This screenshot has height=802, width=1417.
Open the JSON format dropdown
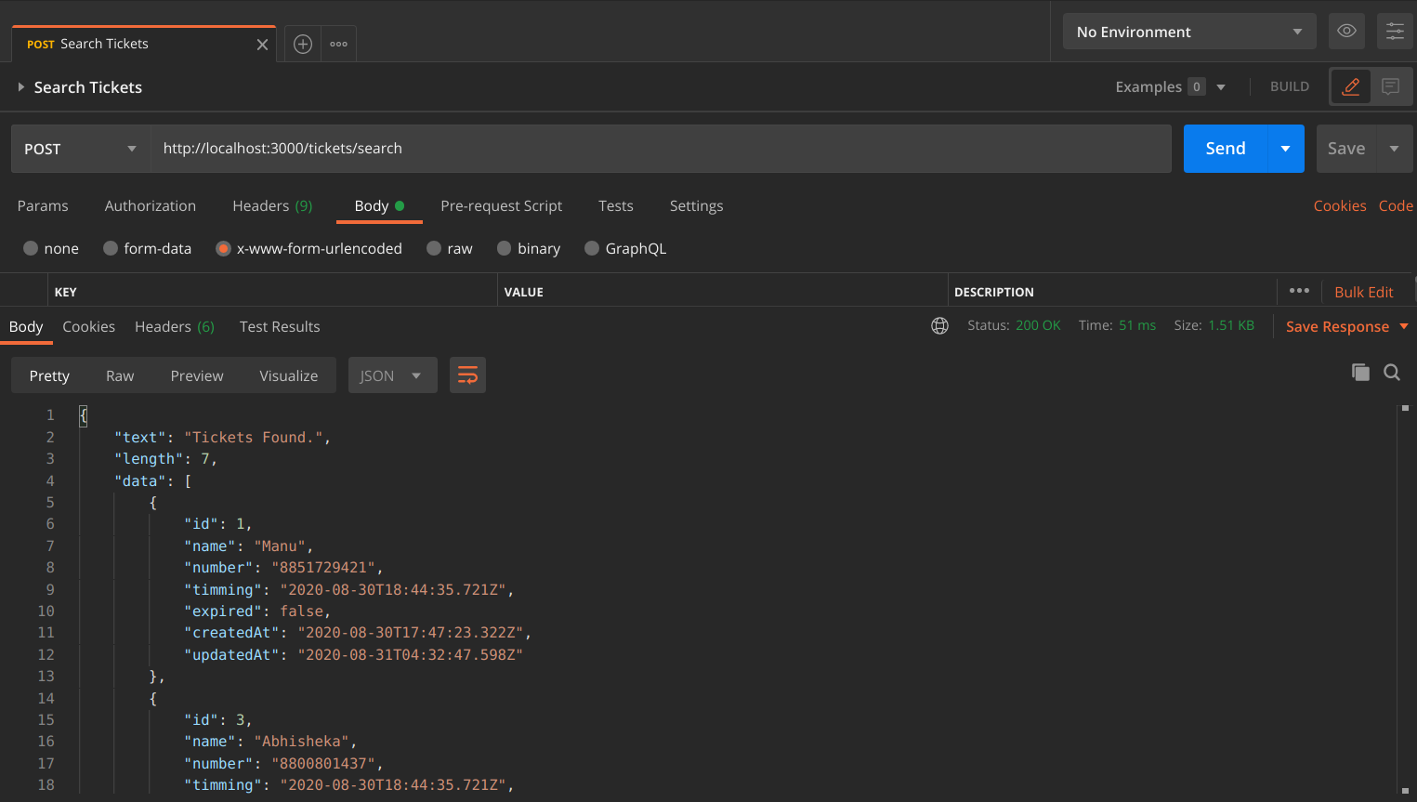point(392,375)
